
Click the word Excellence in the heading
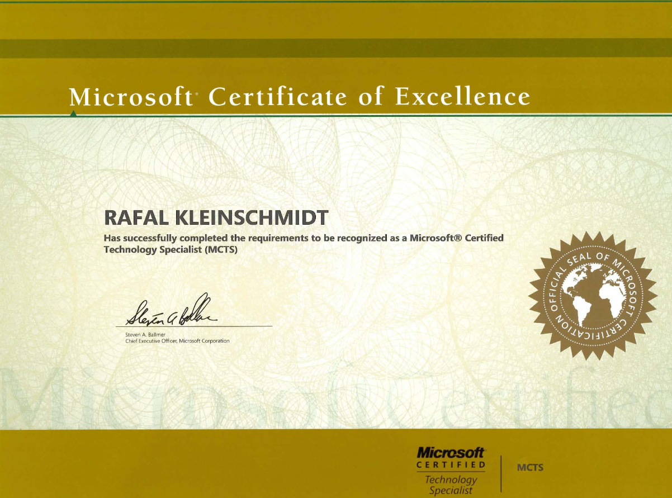pos(463,97)
